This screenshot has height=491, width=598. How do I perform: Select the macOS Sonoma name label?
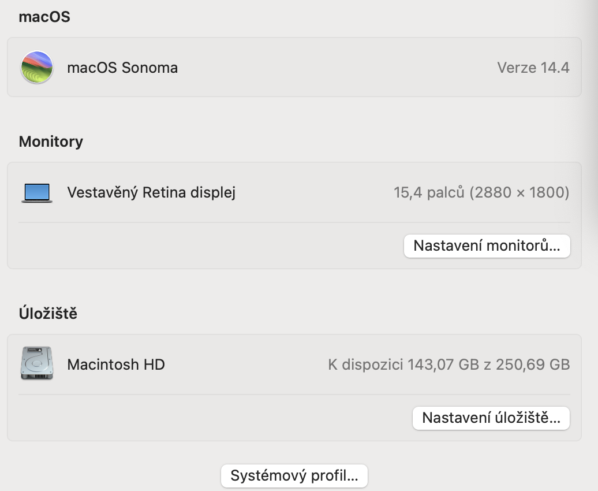tap(122, 68)
